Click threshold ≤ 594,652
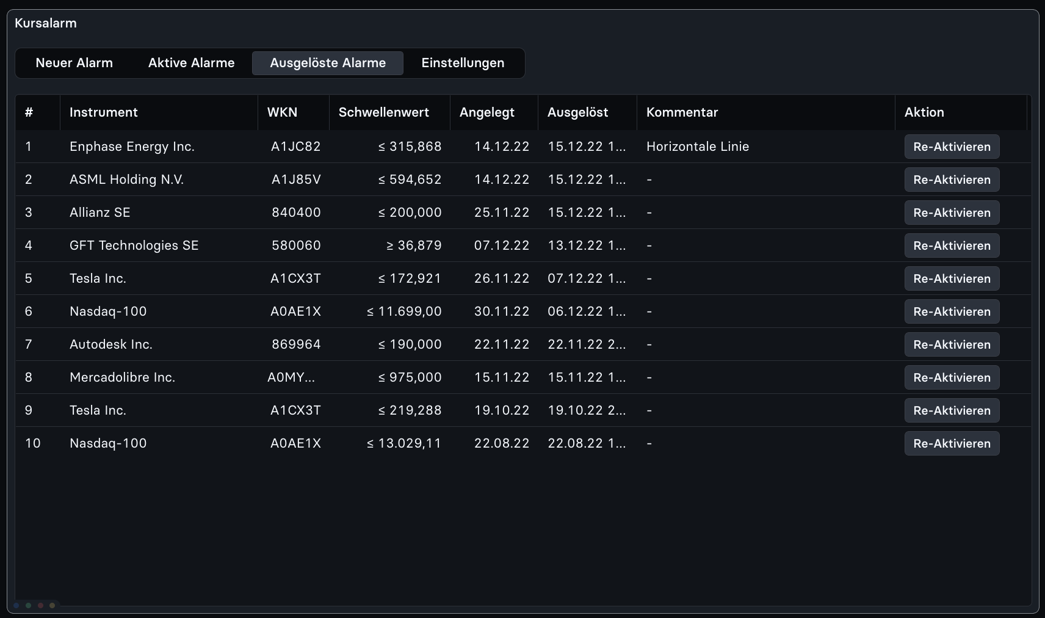1045x618 pixels. tap(410, 180)
